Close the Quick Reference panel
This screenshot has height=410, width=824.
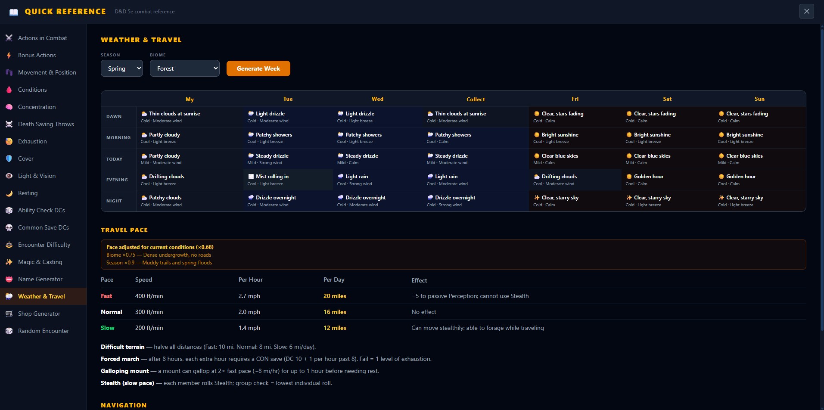click(x=806, y=11)
